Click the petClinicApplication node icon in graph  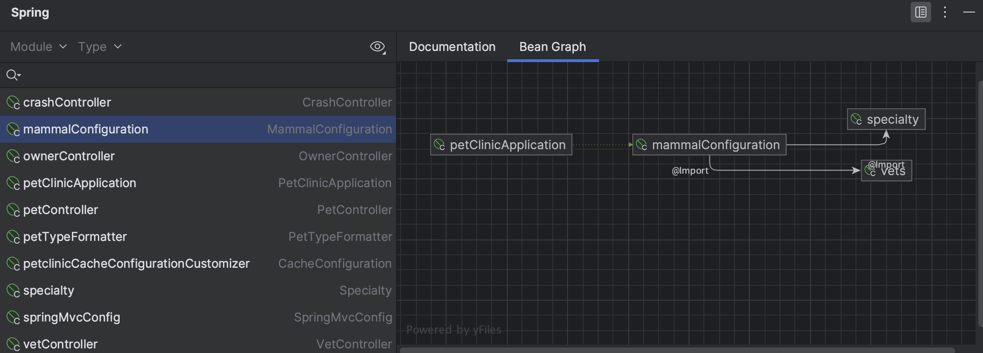[x=439, y=145]
